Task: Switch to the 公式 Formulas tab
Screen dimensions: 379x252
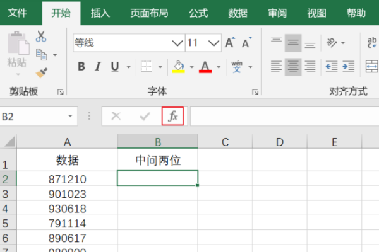Action: click(x=198, y=13)
